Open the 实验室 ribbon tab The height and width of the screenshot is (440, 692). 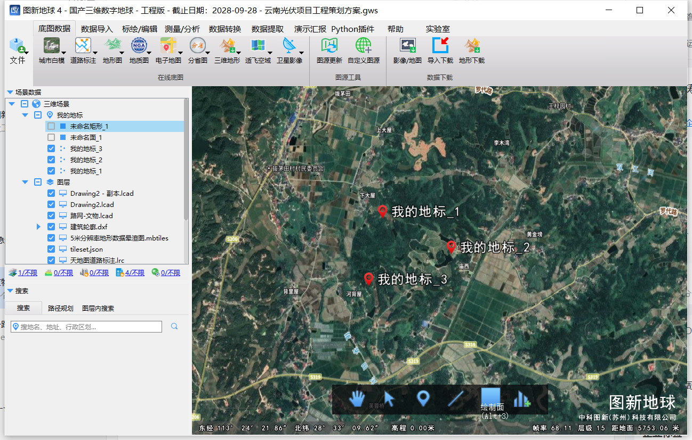pyautogui.click(x=438, y=29)
